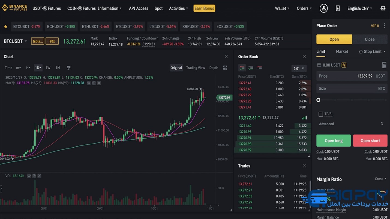Open the calculator icon
Viewport: 390px width, 219px height.
[384, 65]
